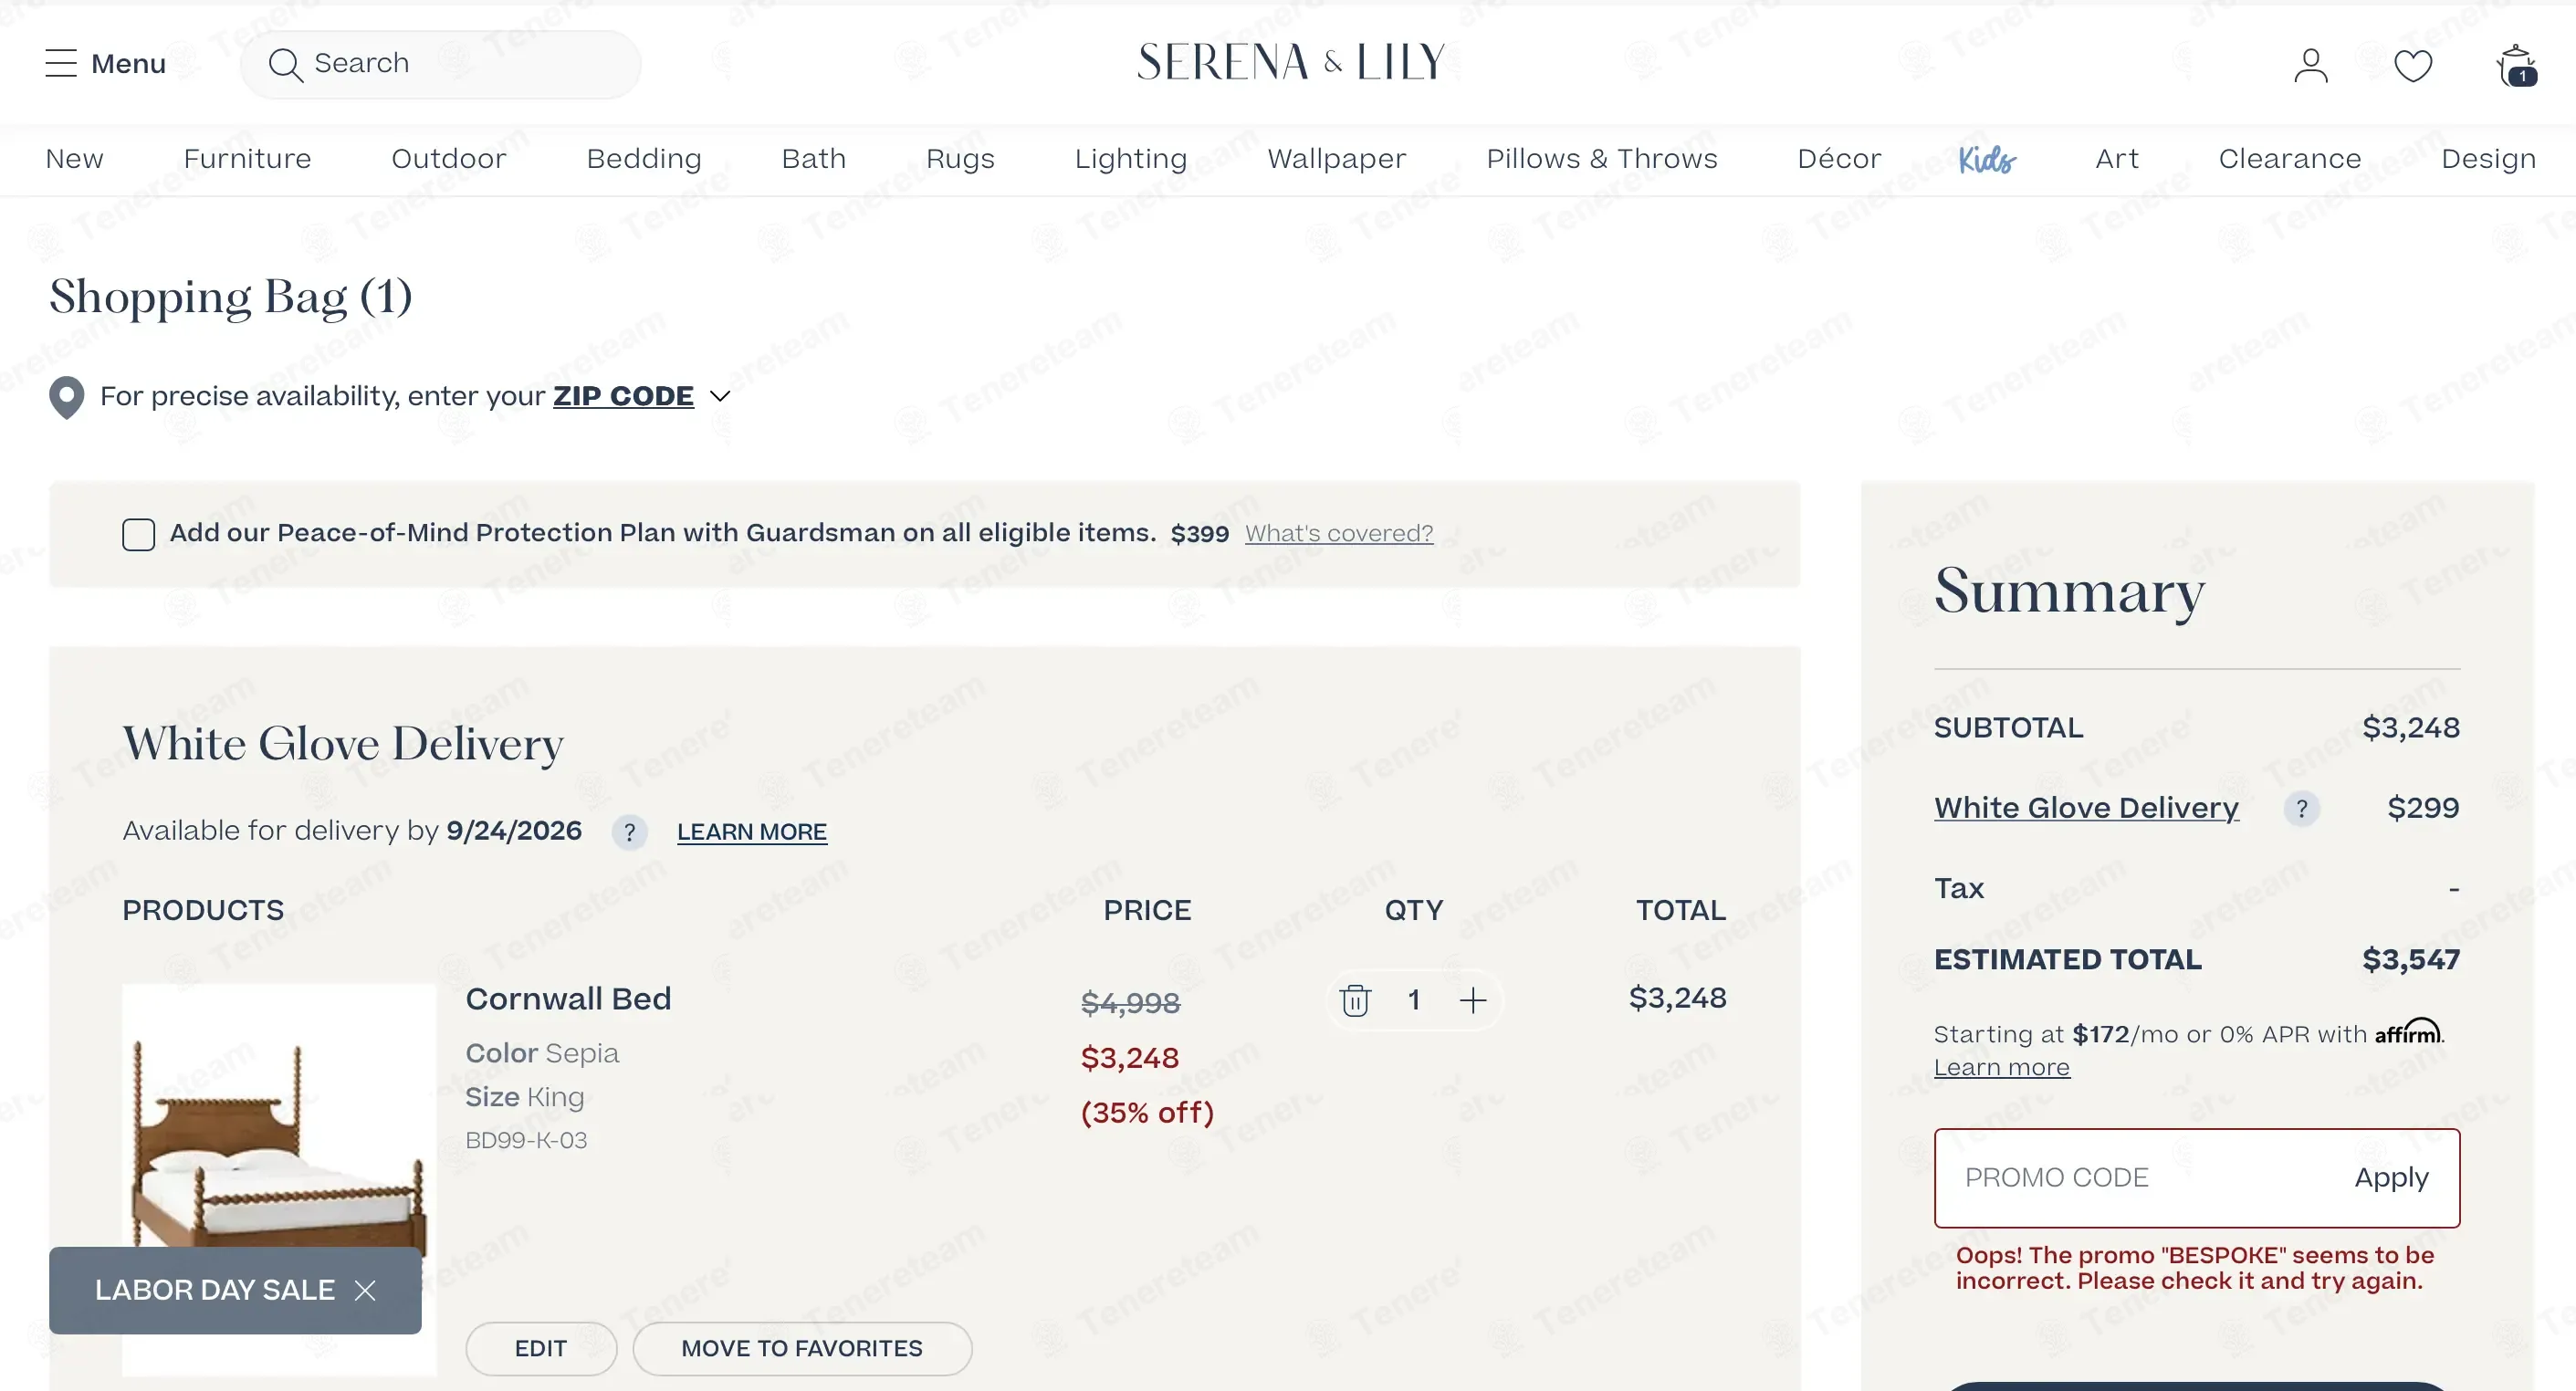The image size is (2576, 1391).
Task: Click the search magnifier icon
Action: coord(285,64)
